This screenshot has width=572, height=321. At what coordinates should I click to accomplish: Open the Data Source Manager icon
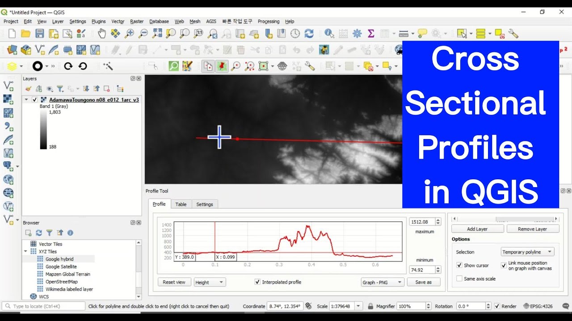pyautogui.click(x=12, y=50)
